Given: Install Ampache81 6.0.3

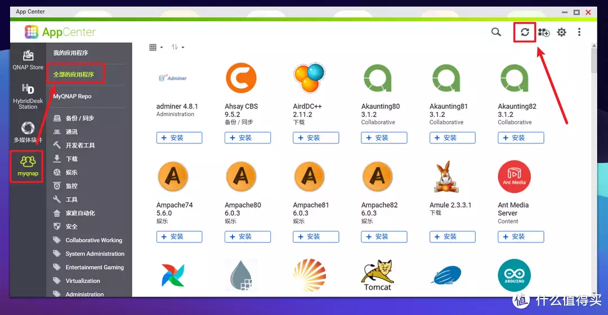Looking at the screenshot, I should 316,236.
